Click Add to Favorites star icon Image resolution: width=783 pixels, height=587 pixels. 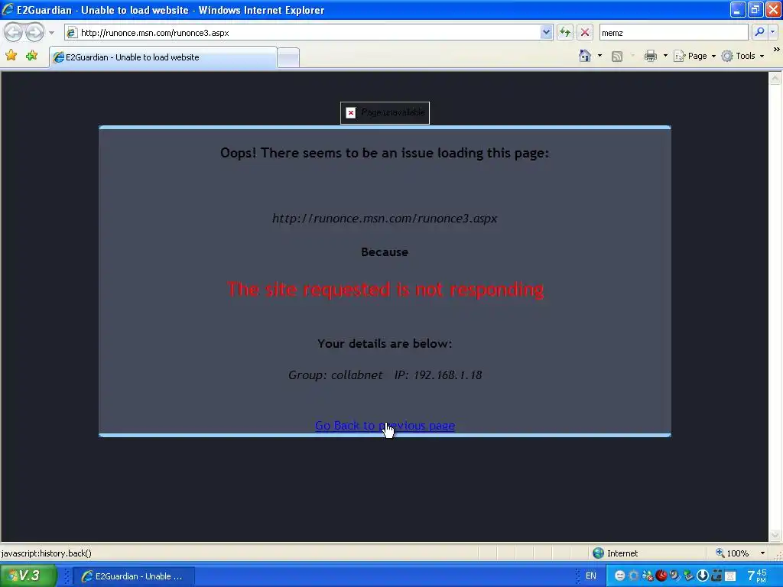(31, 55)
